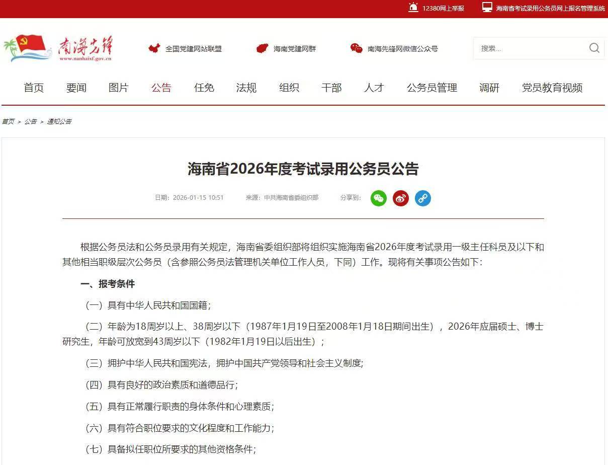Switch to the 公告 navigation tab

(161, 88)
